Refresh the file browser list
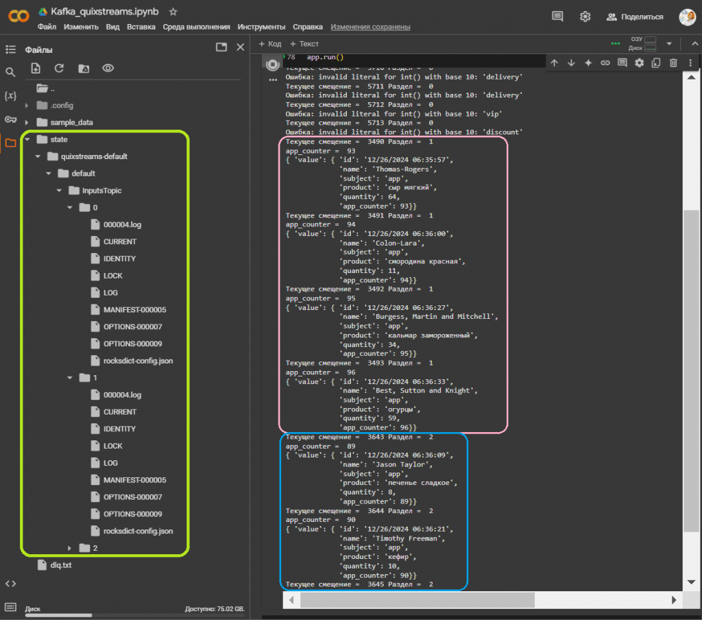Image resolution: width=702 pixels, height=620 pixels. [59, 67]
